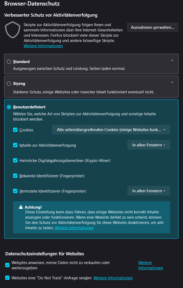The height and width of the screenshot is (288, 183).
Task: Open tracking content 'In allen Fenstern' dropdown
Action: [x=149, y=145]
